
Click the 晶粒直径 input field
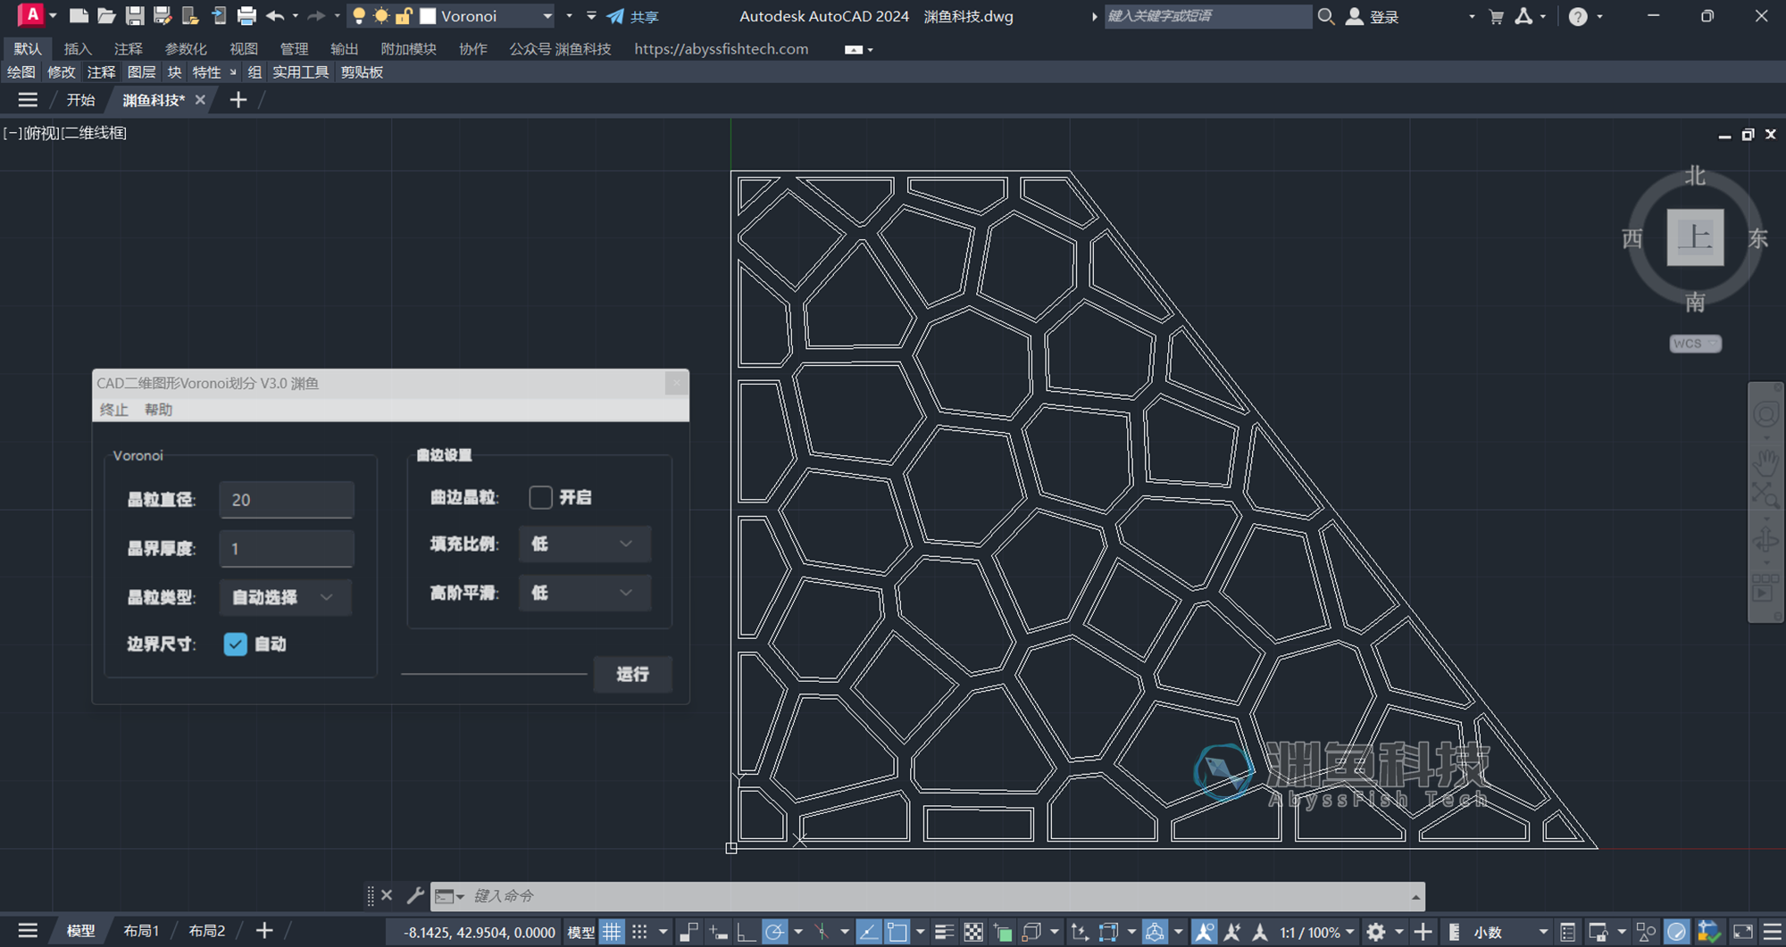click(x=287, y=500)
